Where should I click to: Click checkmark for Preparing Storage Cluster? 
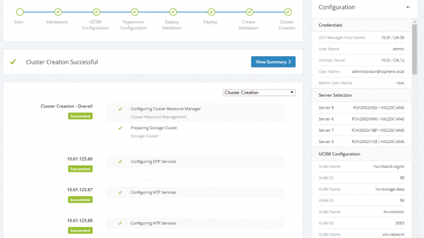pyautogui.click(x=120, y=128)
